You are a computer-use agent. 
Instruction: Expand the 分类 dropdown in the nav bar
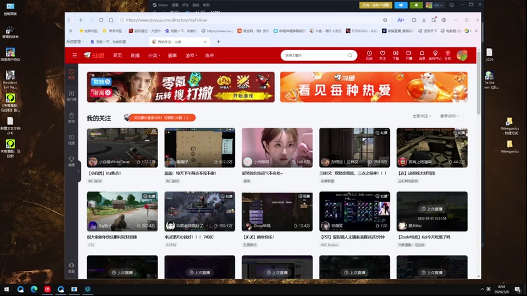(154, 55)
